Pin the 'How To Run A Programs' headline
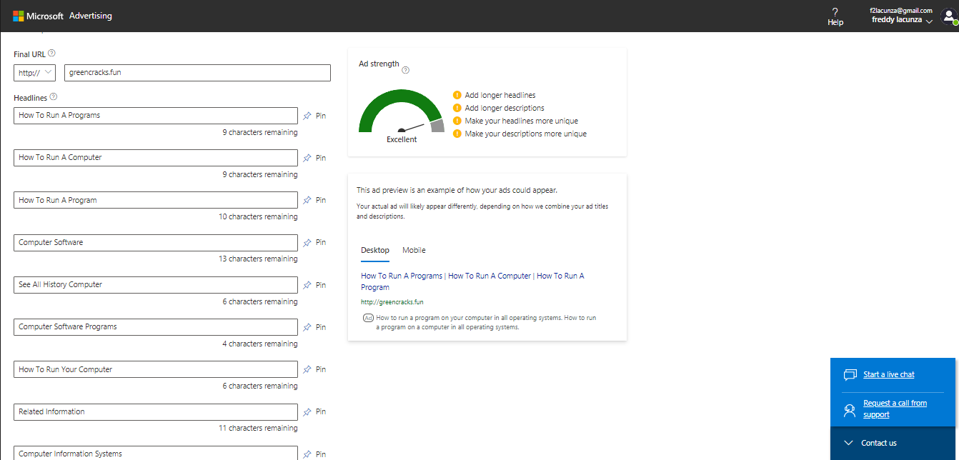The image size is (959, 460). 314,116
